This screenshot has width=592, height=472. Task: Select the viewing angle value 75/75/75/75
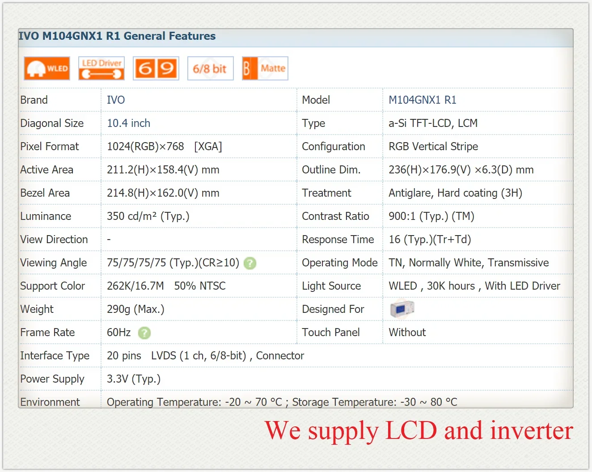pos(136,263)
